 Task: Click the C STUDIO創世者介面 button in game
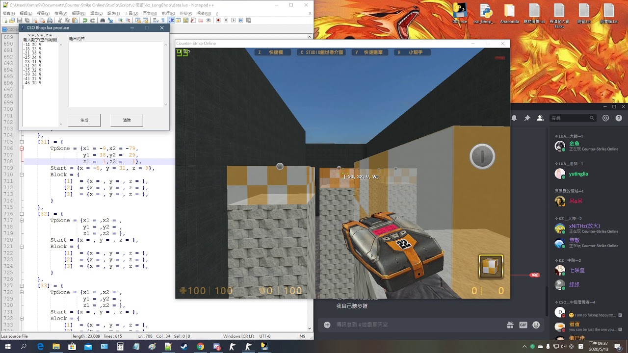(x=321, y=52)
